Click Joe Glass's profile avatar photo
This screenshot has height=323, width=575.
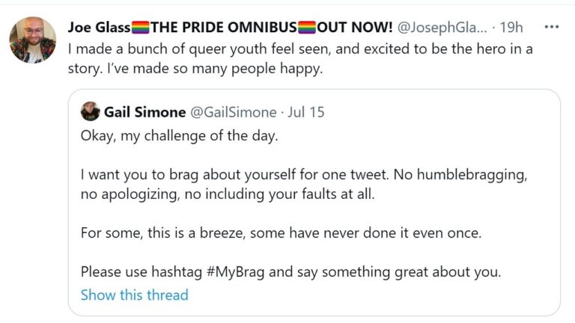32,40
